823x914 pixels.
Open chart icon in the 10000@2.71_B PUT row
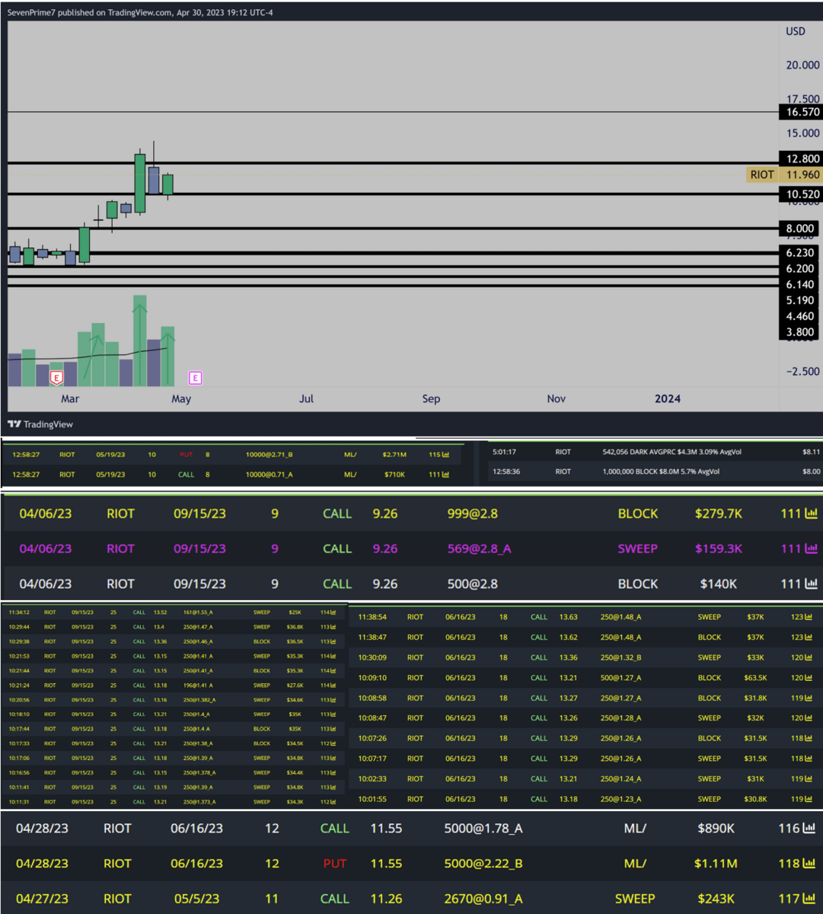pyautogui.click(x=445, y=455)
